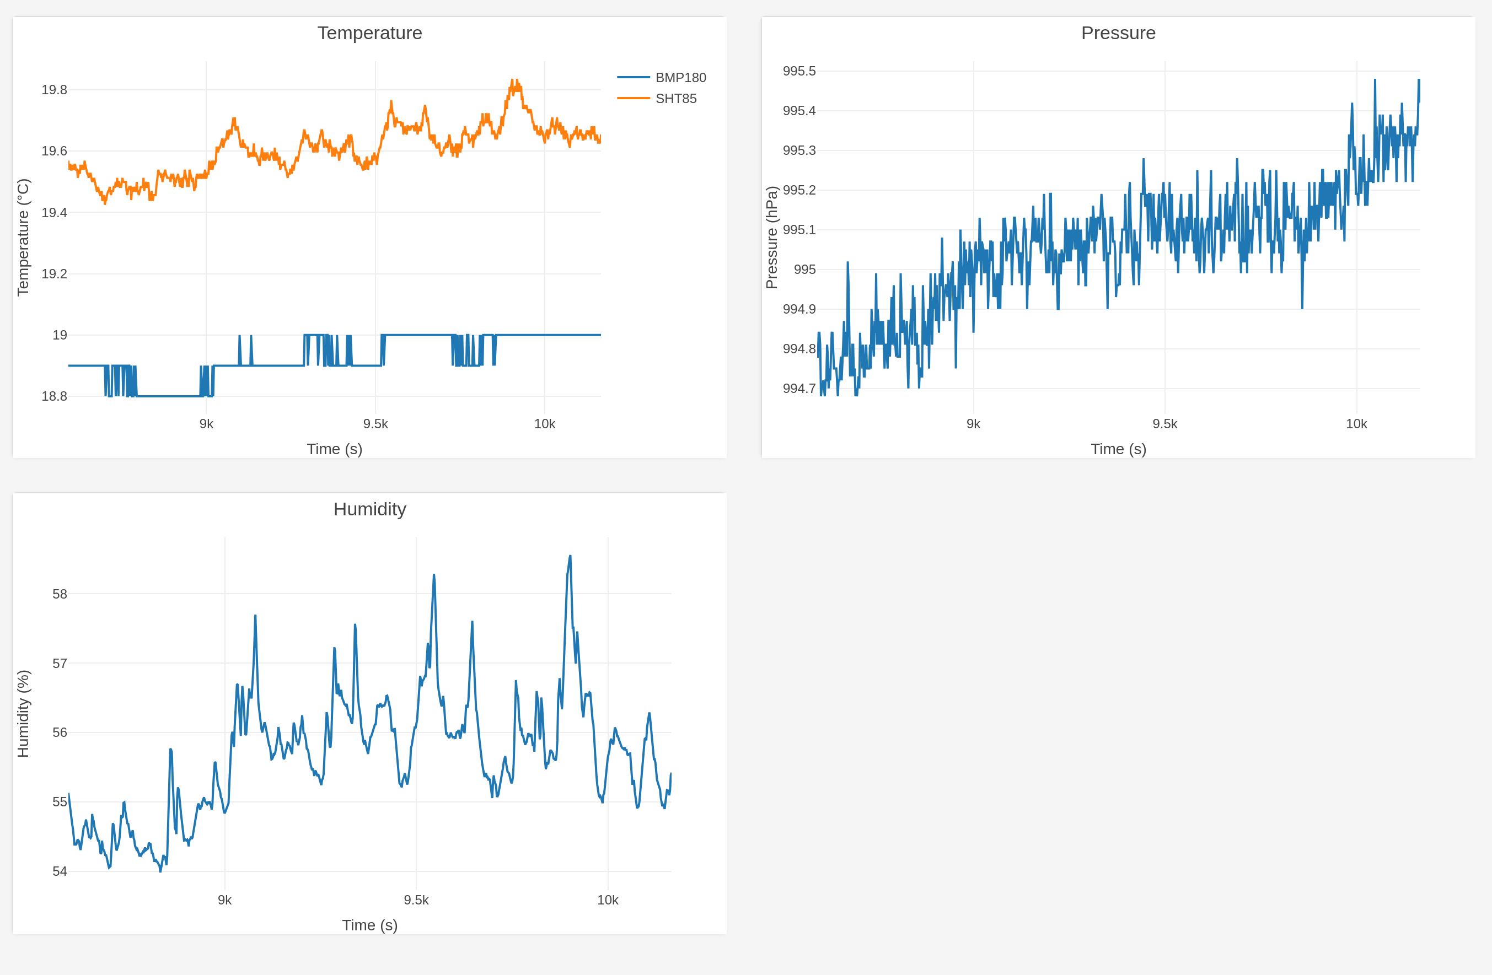Toggle SHT85 trace in temperature legend
The width and height of the screenshot is (1492, 975).
pyautogui.click(x=675, y=98)
